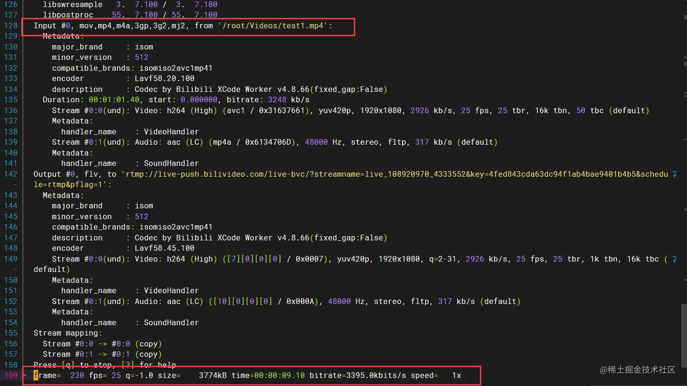Click the encoder value 'Lavf58.20.100'
The height and width of the screenshot is (386, 687).
(165, 79)
